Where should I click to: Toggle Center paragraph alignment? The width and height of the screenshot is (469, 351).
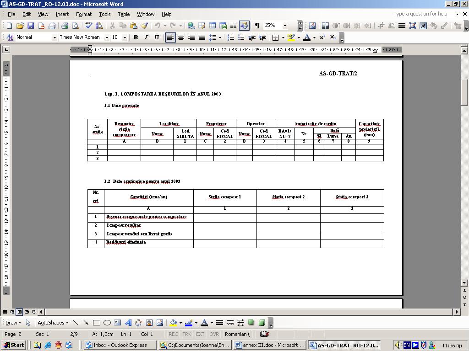(180, 37)
